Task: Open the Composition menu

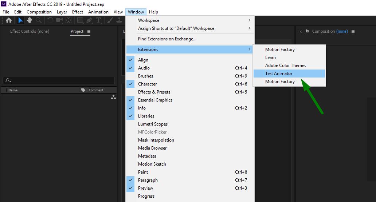Action: pos(39,12)
